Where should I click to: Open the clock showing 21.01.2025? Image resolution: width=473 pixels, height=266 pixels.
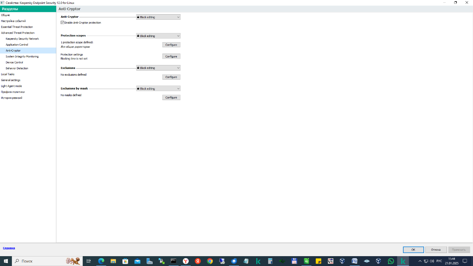[452, 261]
